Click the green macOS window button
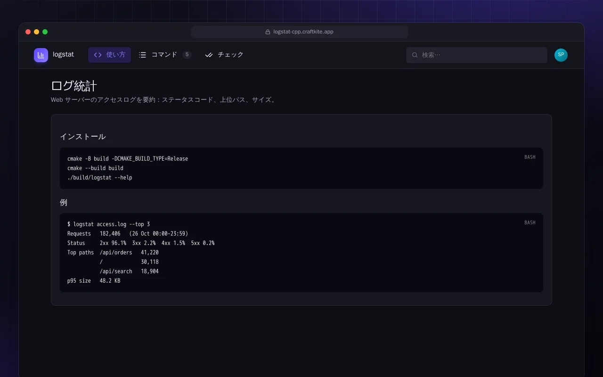 [x=45, y=32]
